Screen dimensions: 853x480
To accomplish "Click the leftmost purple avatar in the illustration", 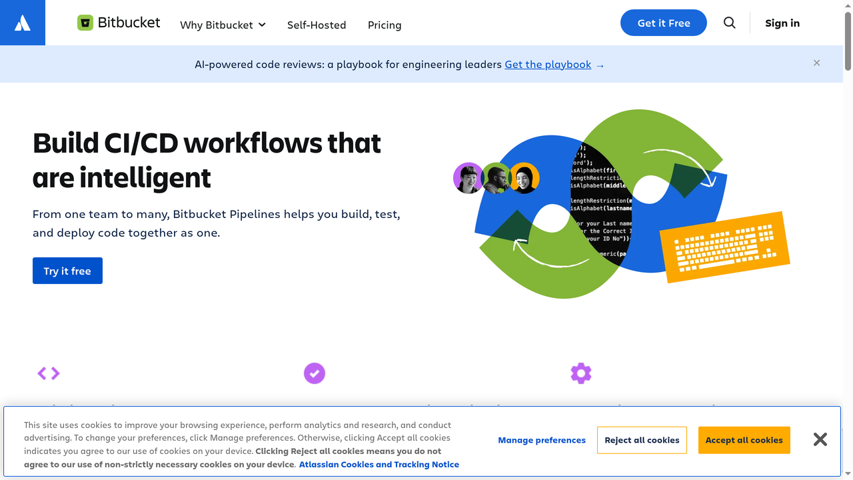I will [468, 178].
